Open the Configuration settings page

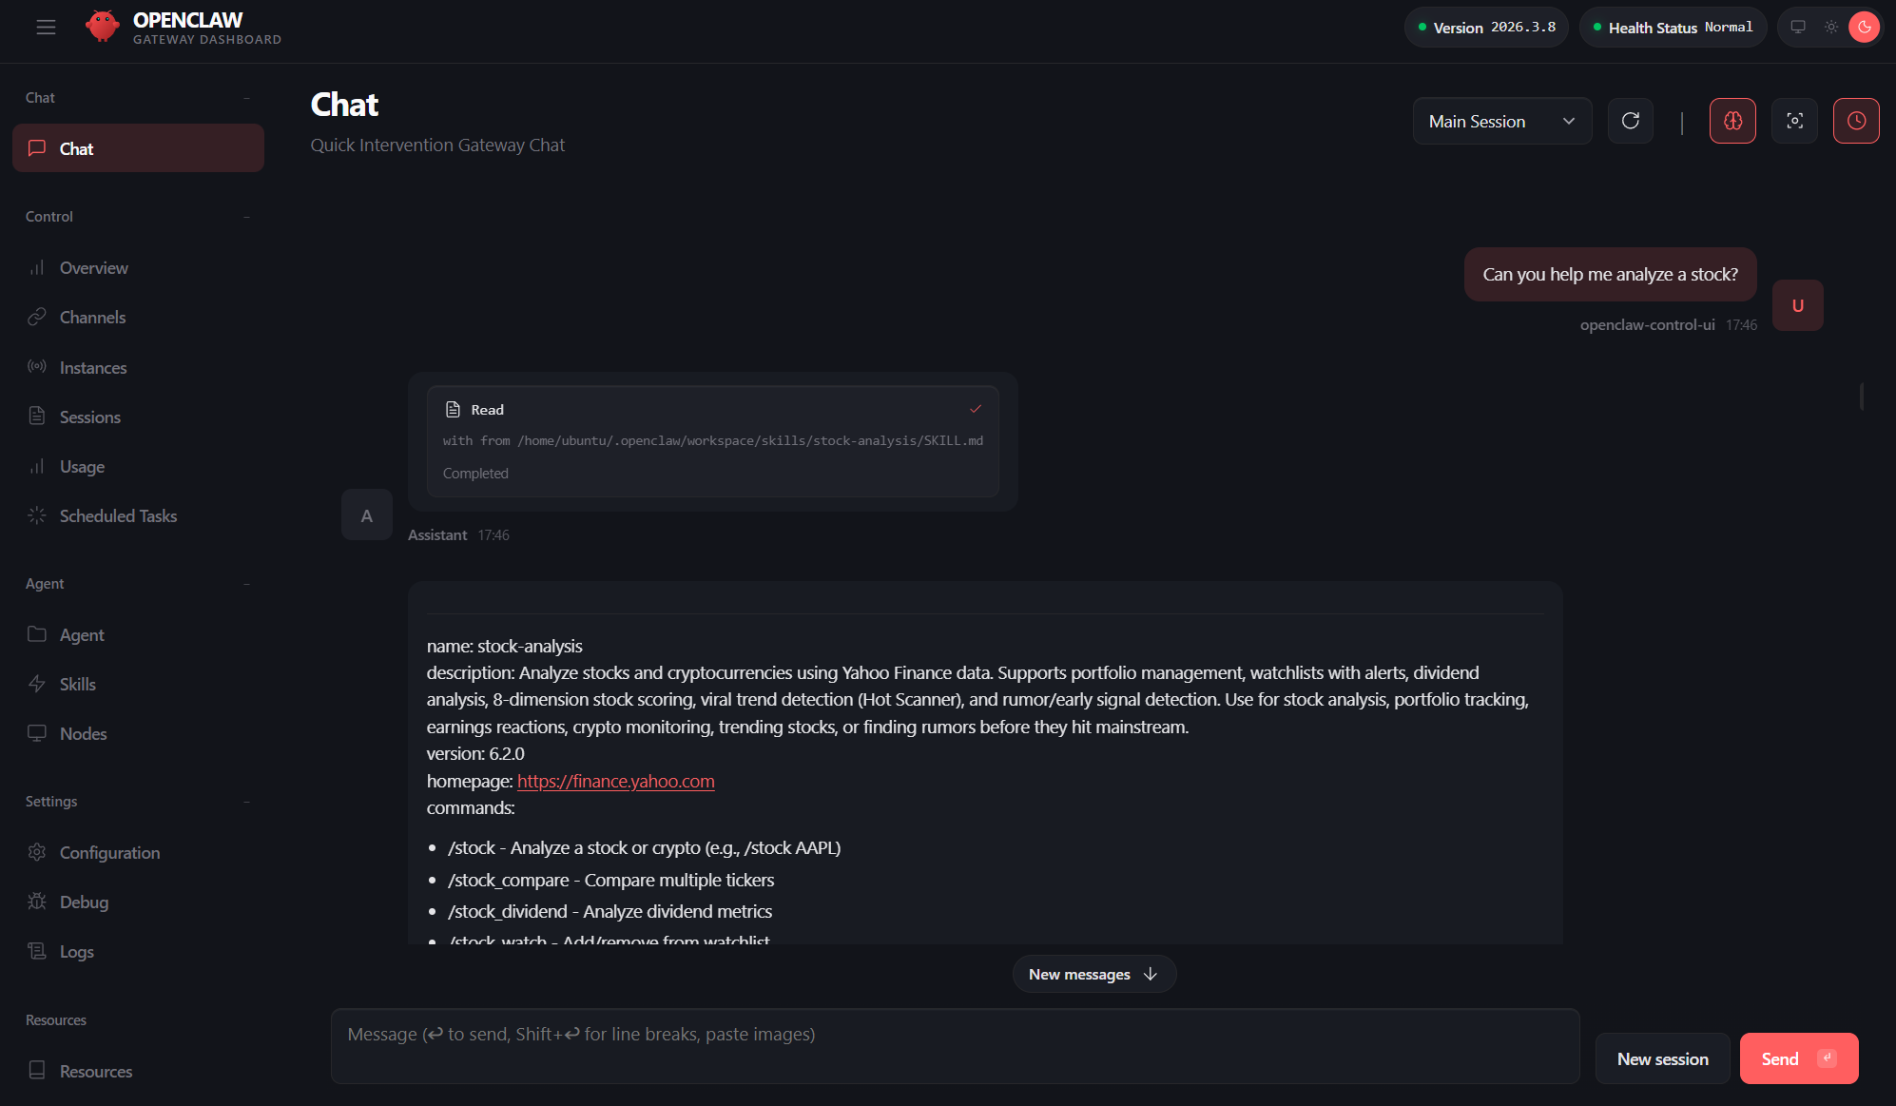click(x=109, y=852)
